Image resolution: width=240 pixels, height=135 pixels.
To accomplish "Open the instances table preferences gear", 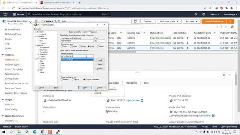I will [232, 27].
